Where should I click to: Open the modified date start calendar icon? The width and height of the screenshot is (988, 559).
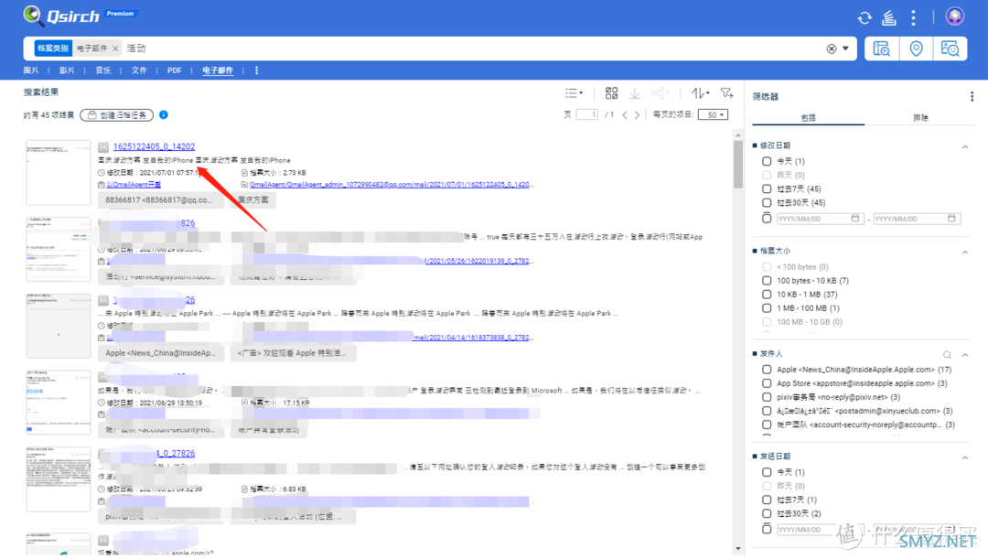pos(855,219)
